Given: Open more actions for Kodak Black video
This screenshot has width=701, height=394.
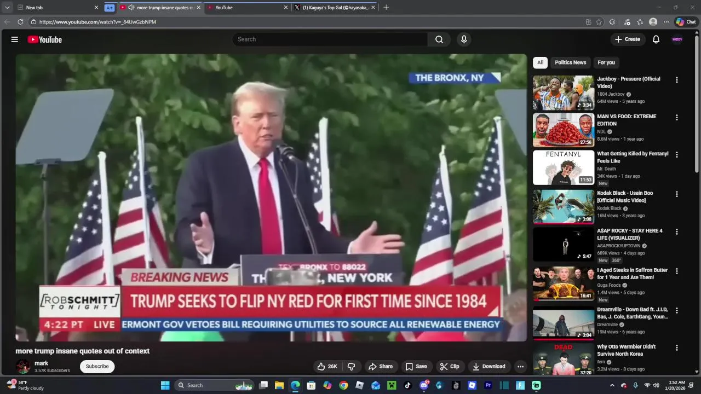Looking at the screenshot, I should pos(677,194).
